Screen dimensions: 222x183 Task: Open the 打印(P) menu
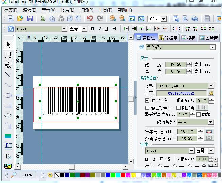click(86, 10)
